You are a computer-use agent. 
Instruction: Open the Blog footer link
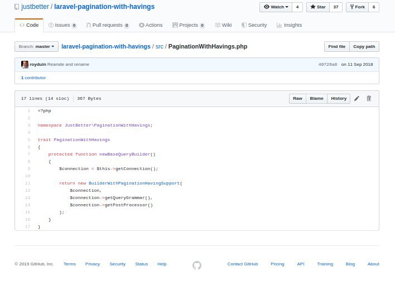(x=350, y=264)
